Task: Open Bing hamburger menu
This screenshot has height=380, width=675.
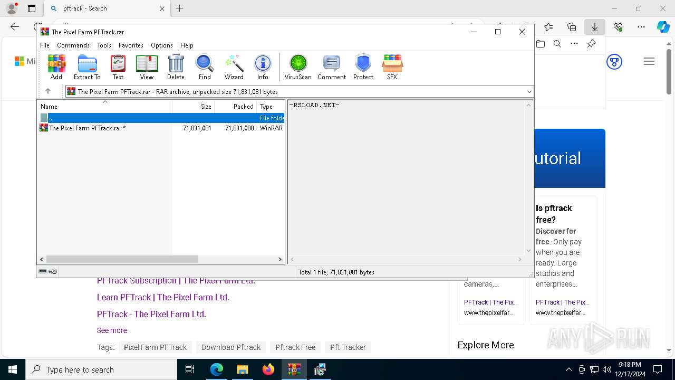Action: point(649,62)
